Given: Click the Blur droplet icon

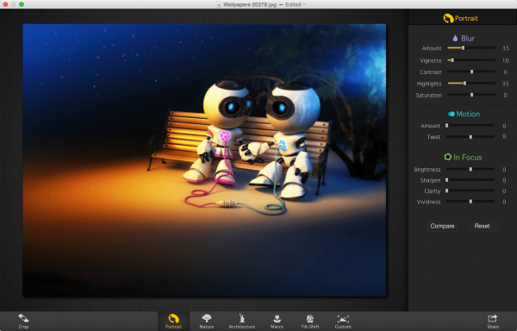Looking at the screenshot, I should coord(455,38).
